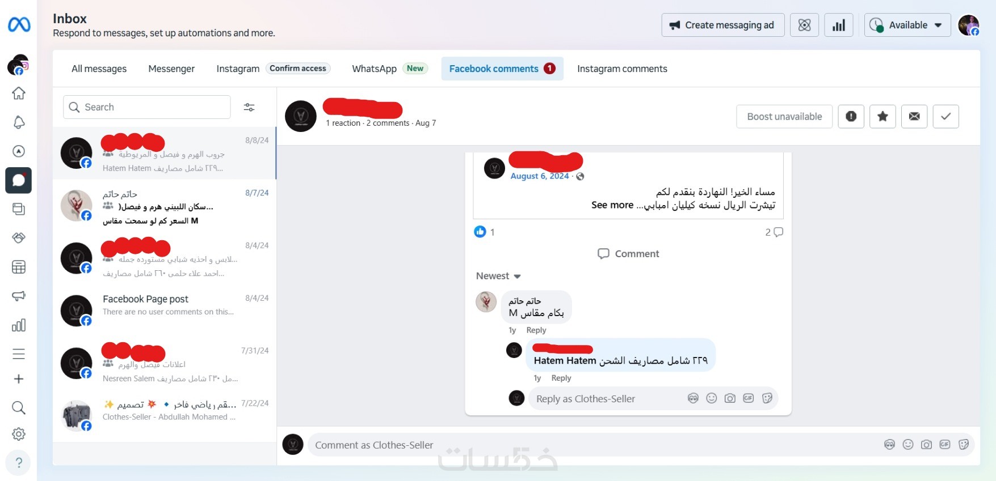
Task: Mark conversation as unread with envelope
Action: point(914,116)
